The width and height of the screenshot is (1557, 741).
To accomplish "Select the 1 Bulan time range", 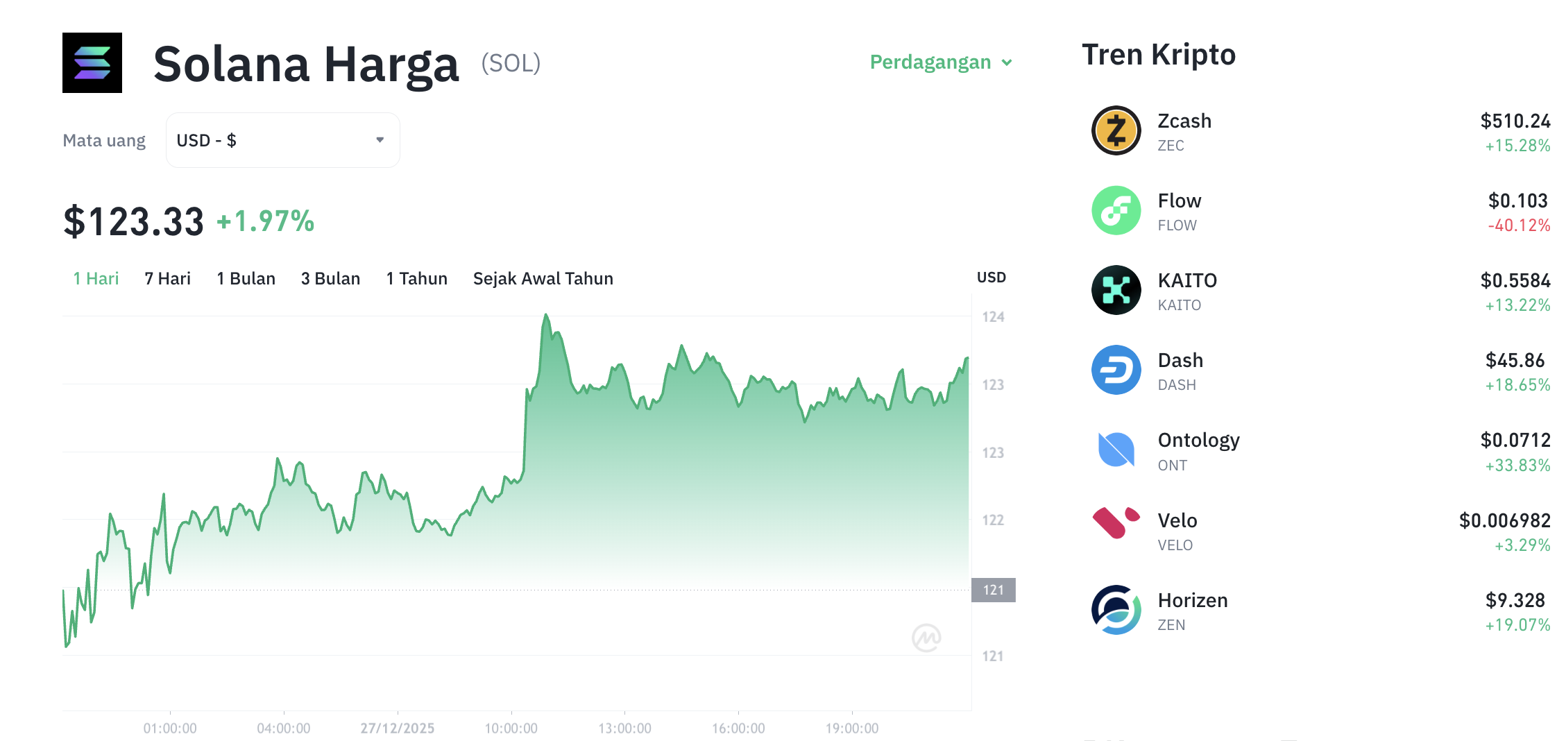I will click(246, 278).
